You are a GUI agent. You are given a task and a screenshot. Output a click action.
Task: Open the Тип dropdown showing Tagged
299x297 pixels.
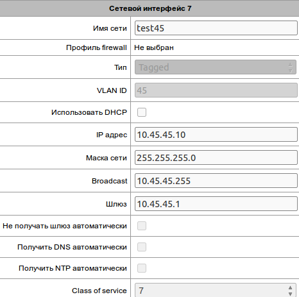[216, 67]
